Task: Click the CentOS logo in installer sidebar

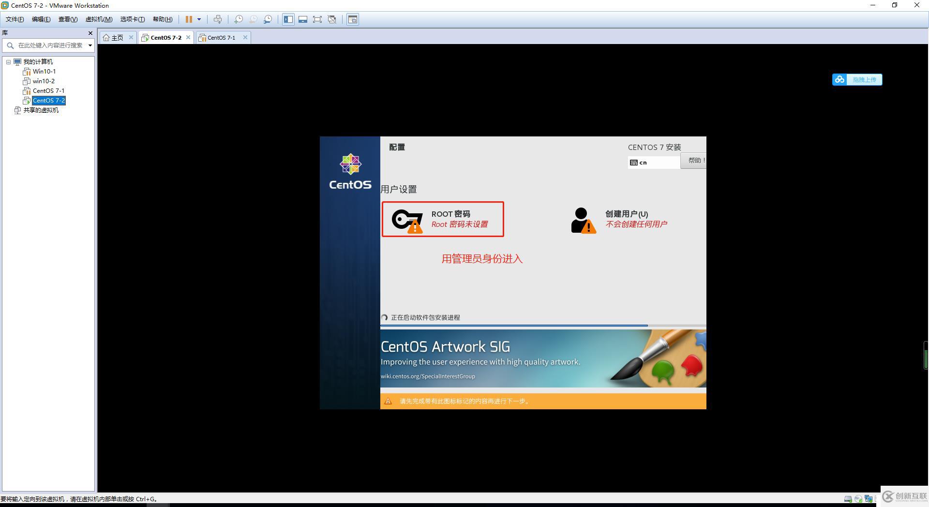Action: click(350, 172)
